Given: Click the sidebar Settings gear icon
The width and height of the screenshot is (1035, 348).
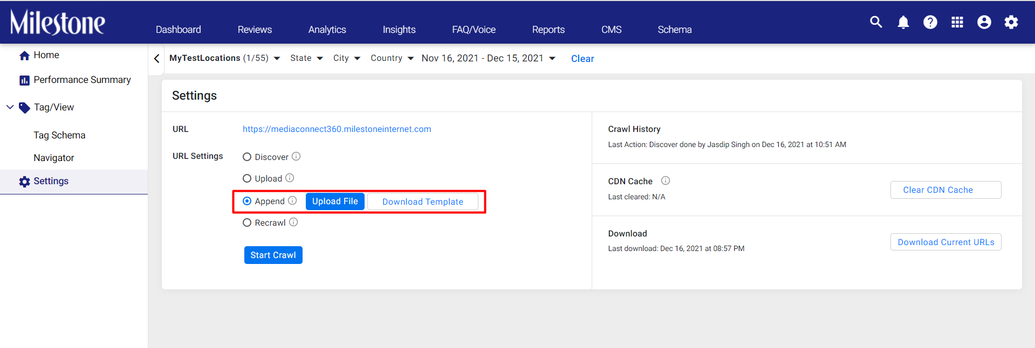Looking at the screenshot, I should pyautogui.click(x=24, y=182).
